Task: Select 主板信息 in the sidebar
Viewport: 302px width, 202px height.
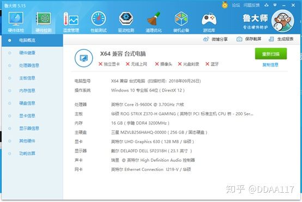Action: pos(32,78)
